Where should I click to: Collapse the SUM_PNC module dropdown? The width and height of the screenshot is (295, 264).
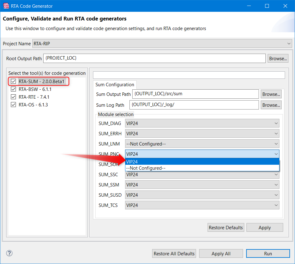[202, 154]
